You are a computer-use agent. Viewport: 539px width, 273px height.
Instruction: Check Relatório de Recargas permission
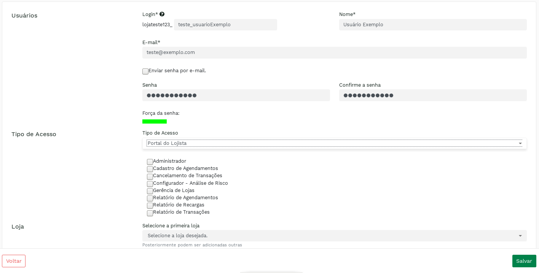(x=150, y=205)
